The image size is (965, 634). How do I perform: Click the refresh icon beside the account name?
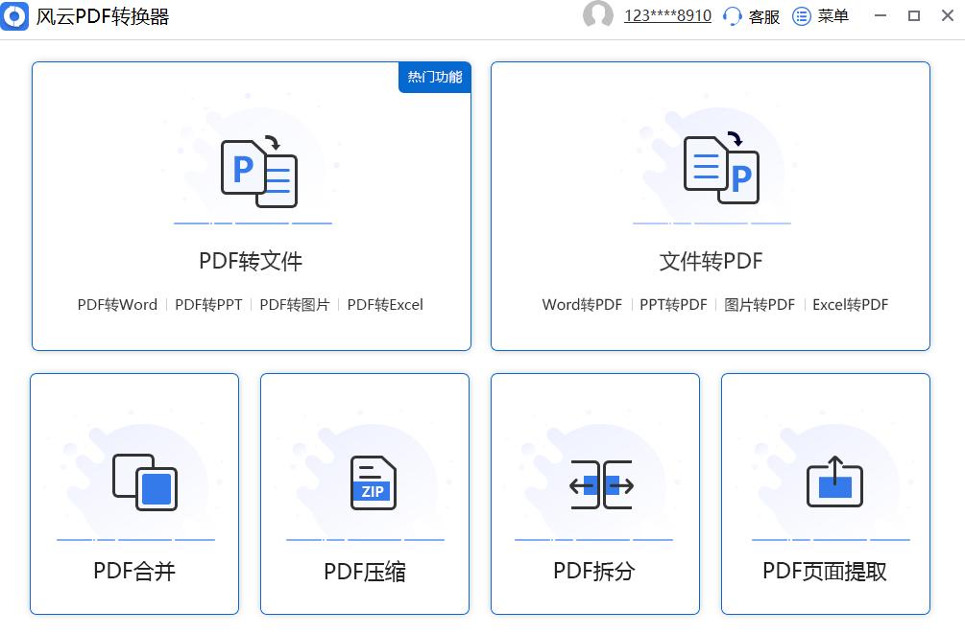[x=730, y=16]
